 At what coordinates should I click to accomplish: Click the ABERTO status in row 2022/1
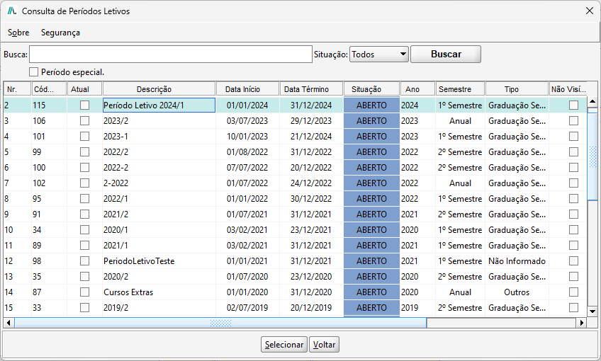coord(372,199)
